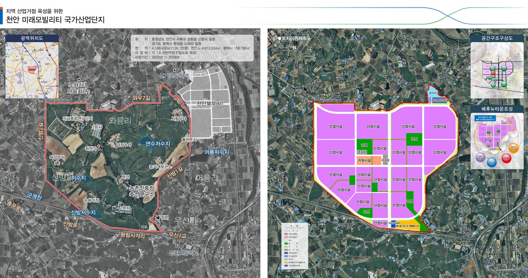This screenshot has height=278, width=528.
Task: Open the 배후뉴타운조성 diagram thumbnail
Action: pyautogui.click(x=497, y=141)
